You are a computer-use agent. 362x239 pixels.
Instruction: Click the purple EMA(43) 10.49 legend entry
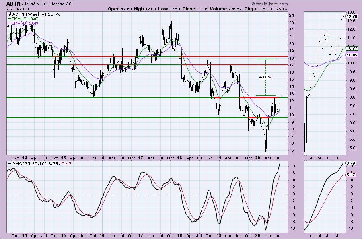(x=23, y=23)
